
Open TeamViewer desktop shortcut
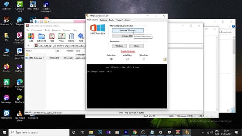6,114
